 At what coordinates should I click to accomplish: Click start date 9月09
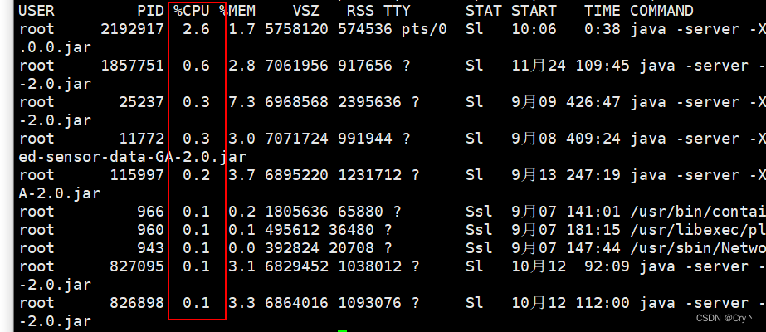[x=534, y=102]
